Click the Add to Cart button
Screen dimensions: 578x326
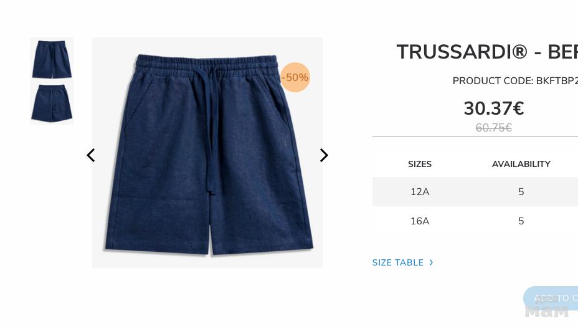(x=551, y=298)
